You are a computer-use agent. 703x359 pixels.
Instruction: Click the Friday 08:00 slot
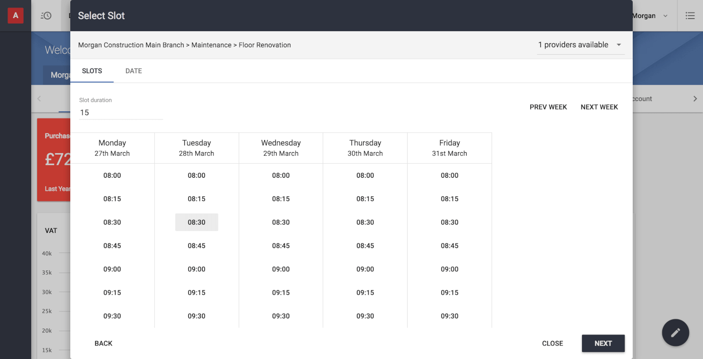[x=450, y=176]
